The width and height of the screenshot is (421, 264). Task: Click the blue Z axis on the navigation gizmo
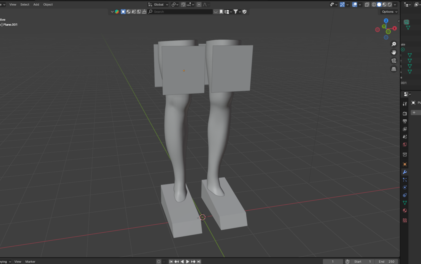point(386,21)
